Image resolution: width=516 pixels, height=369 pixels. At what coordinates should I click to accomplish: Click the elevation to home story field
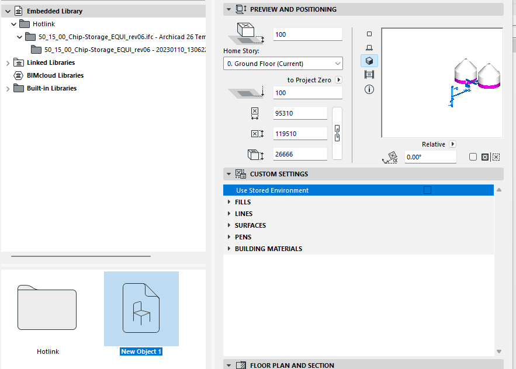click(308, 34)
